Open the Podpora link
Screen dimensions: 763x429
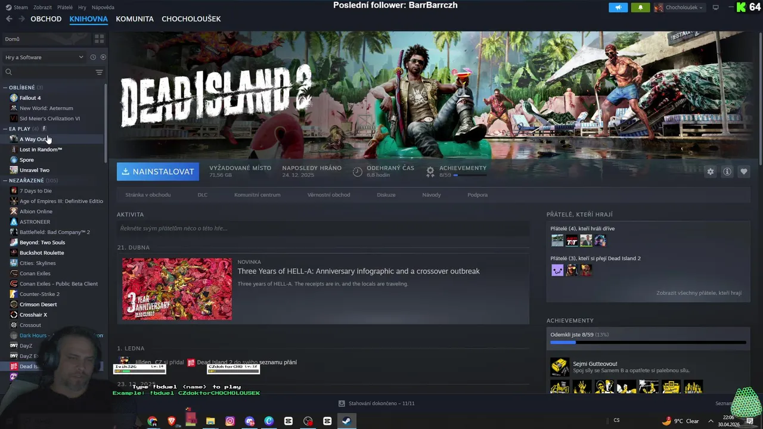[477, 195]
